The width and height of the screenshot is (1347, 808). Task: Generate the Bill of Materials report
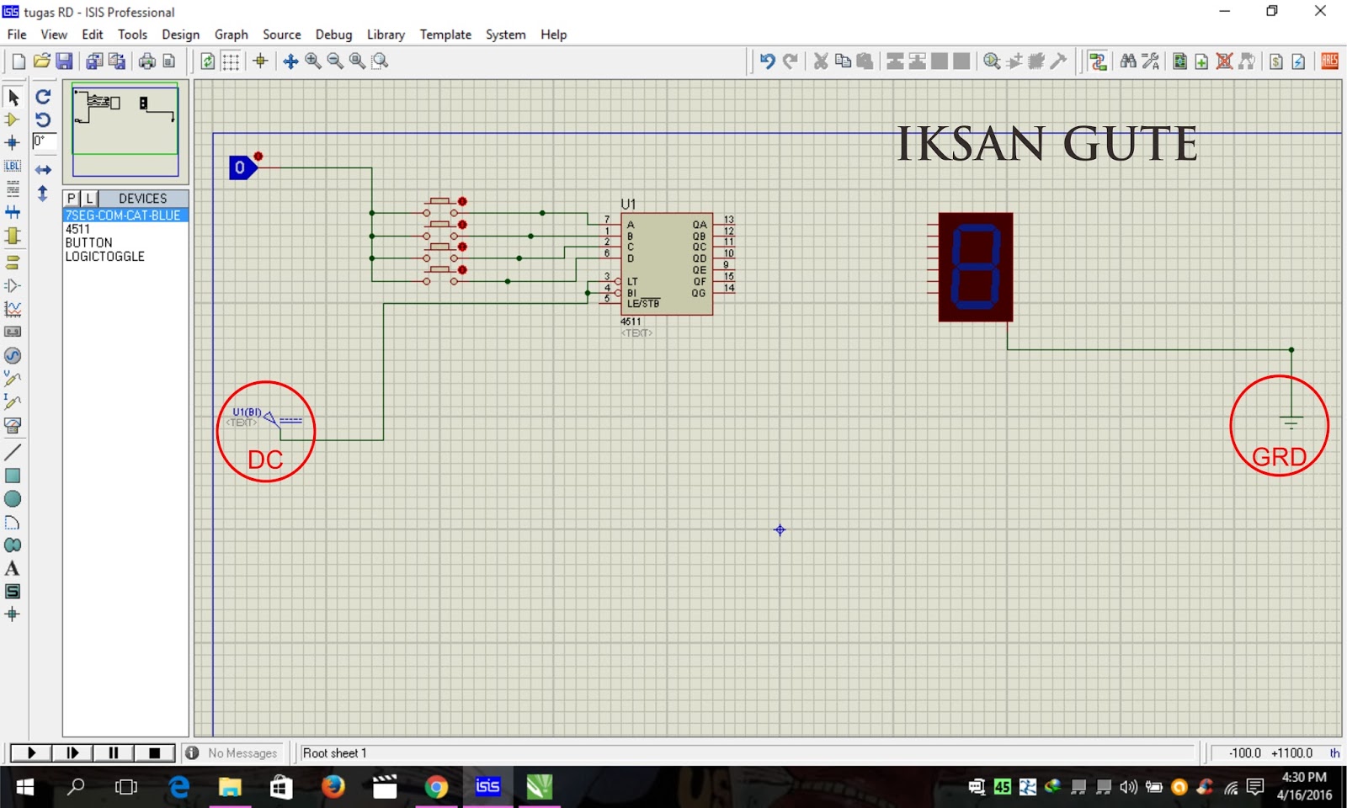coord(1276,61)
